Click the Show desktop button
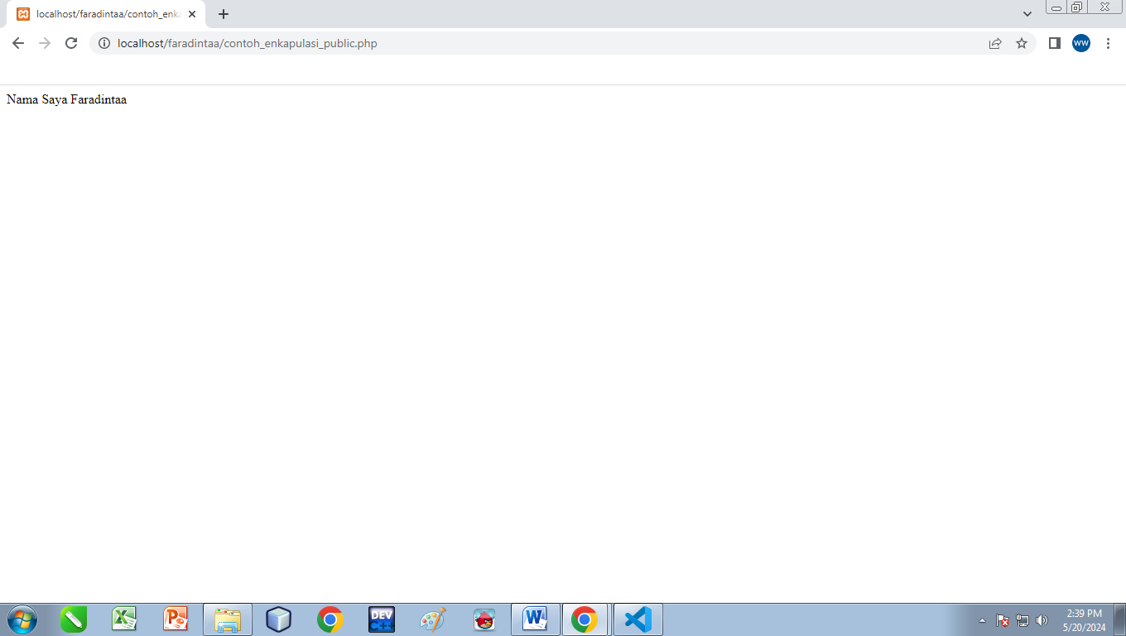The width and height of the screenshot is (1126, 636). coord(1119,619)
